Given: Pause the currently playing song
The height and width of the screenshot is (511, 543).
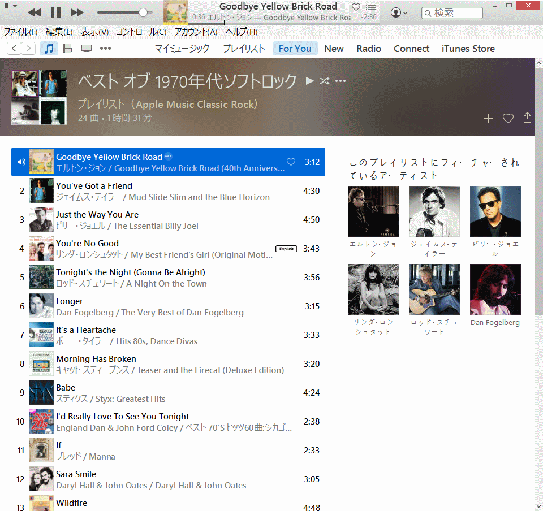Looking at the screenshot, I should (55, 12).
